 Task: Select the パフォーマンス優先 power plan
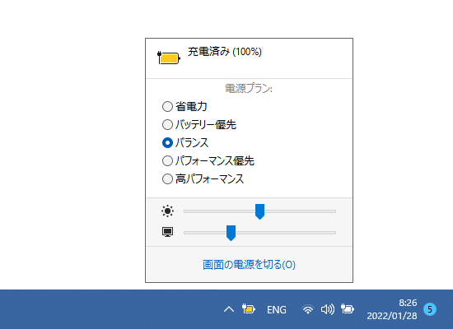click(208, 160)
